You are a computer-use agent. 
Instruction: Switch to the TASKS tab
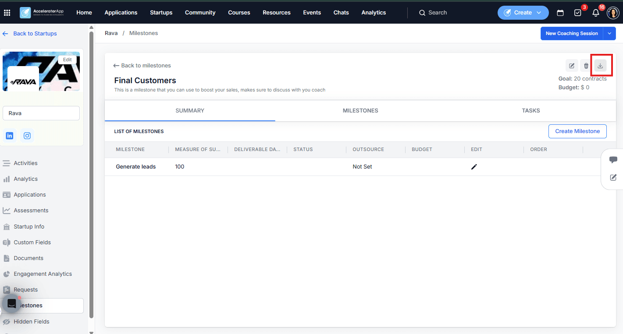pos(531,111)
